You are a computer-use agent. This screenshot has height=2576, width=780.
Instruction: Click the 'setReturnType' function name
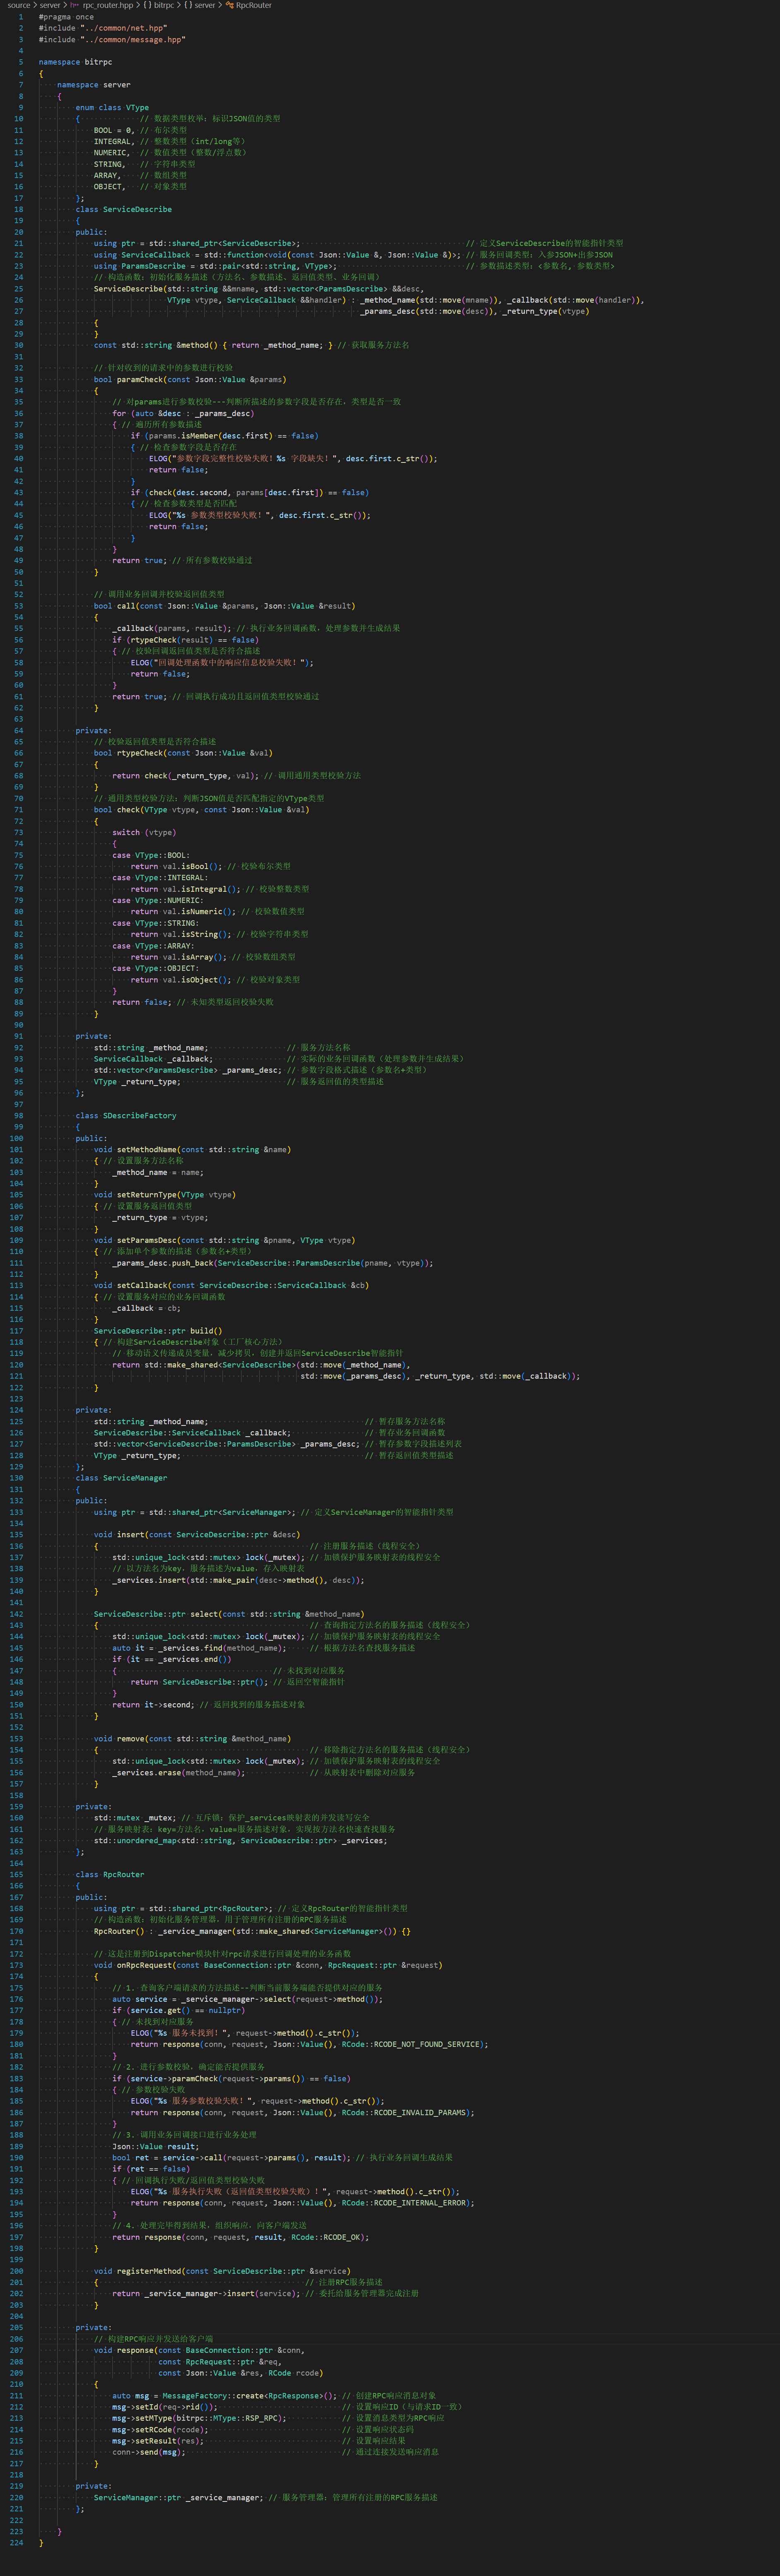click(147, 1194)
